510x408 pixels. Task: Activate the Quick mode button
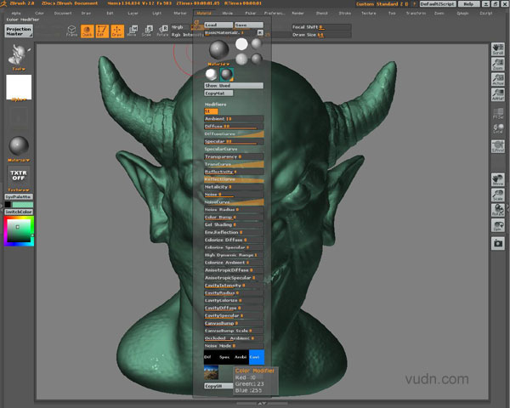(87, 31)
